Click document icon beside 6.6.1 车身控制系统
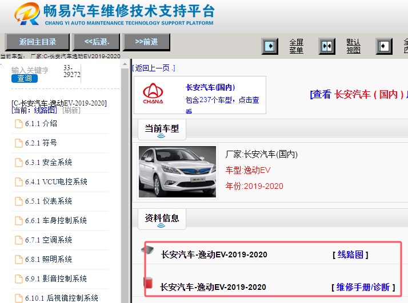Image resolution: width=408 pixels, height=303 pixels. pyautogui.click(x=19, y=221)
